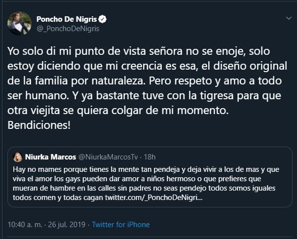Click the 26 jul. 2019 tweet date
This screenshot has width=297, height=239.
coord(67,225)
